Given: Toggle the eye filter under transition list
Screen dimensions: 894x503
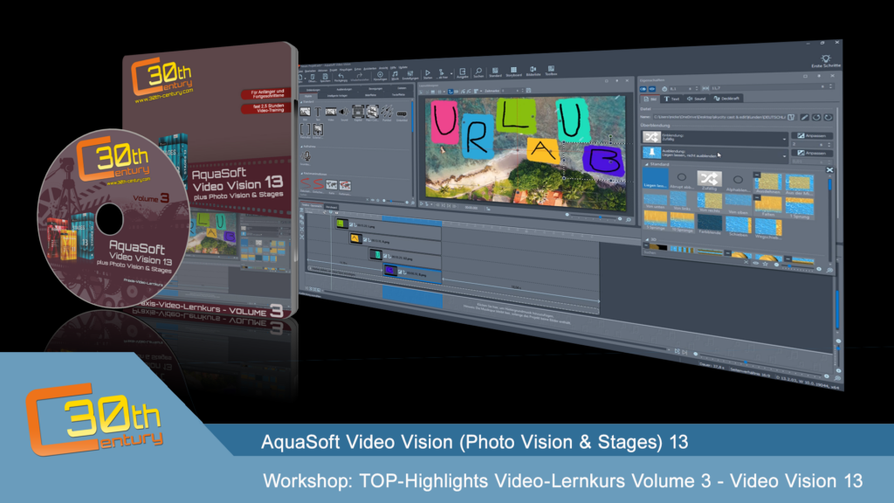Looking at the screenshot, I should (x=755, y=263).
